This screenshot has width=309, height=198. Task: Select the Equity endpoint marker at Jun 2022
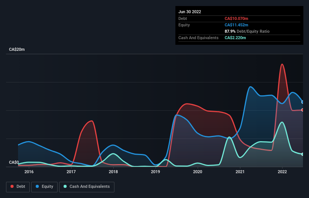303,102
